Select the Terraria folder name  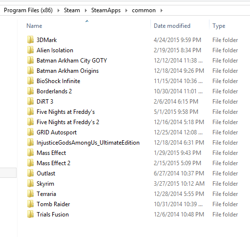(x=46, y=194)
